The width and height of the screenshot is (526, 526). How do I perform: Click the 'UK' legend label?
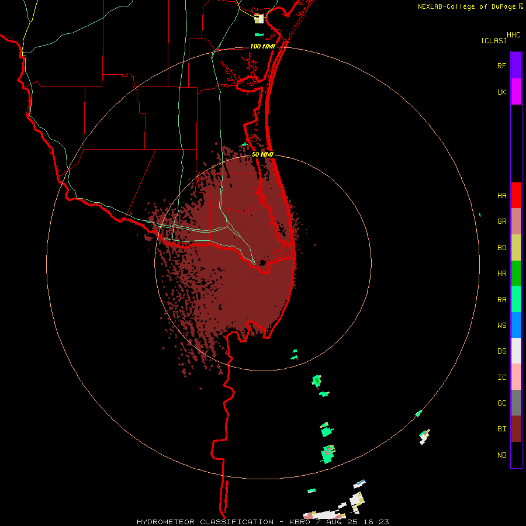coord(501,92)
